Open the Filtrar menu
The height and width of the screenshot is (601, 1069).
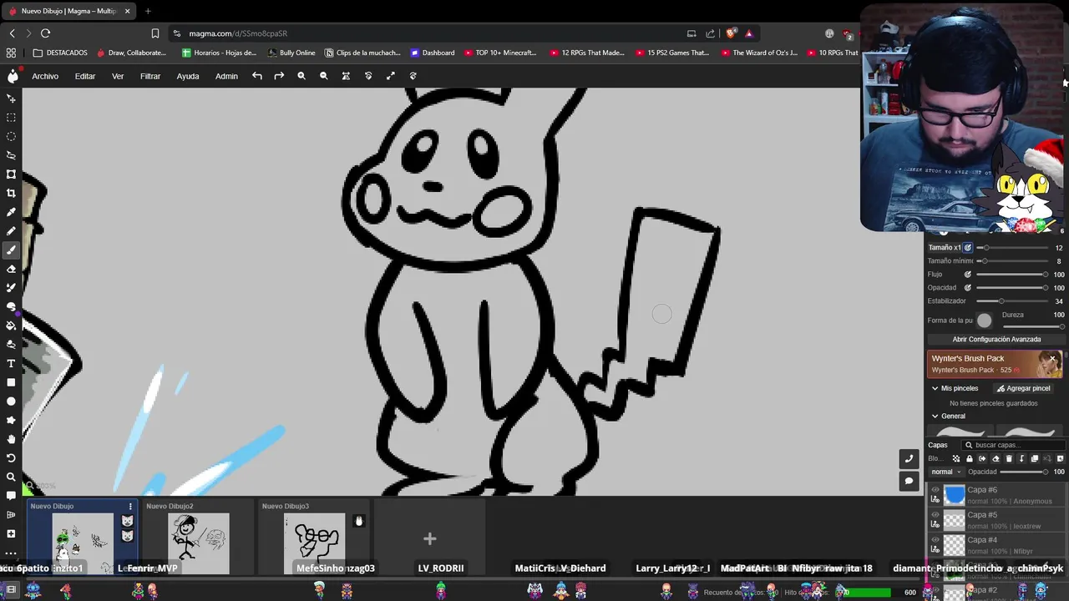point(150,76)
